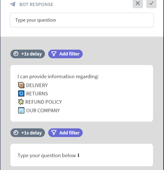Viewport: 164px width, 170px height.
Task: Click the REFUND POLICY text line
Action: point(44,102)
